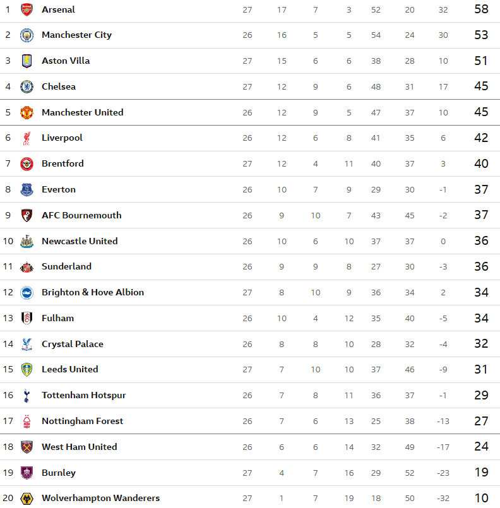The width and height of the screenshot is (500, 508).
Task: Go to Leeds United team page
Action: point(69,370)
